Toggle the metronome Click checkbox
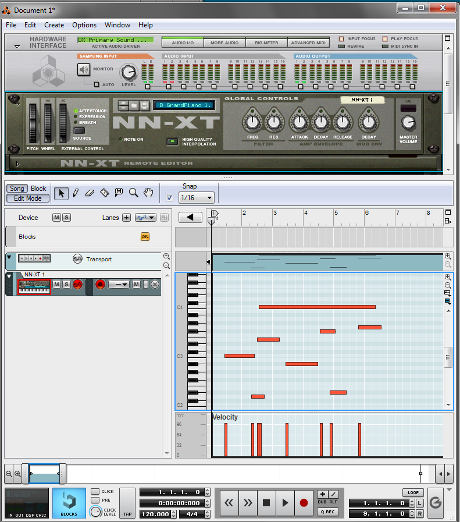This screenshot has width=460, height=522. click(95, 491)
